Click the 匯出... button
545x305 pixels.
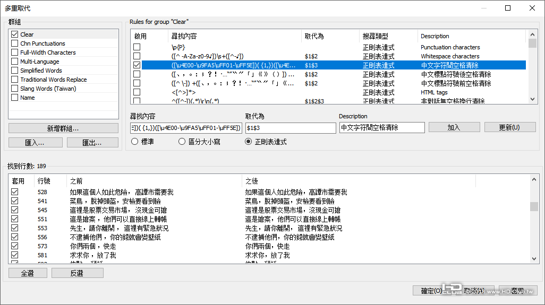coord(92,143)
